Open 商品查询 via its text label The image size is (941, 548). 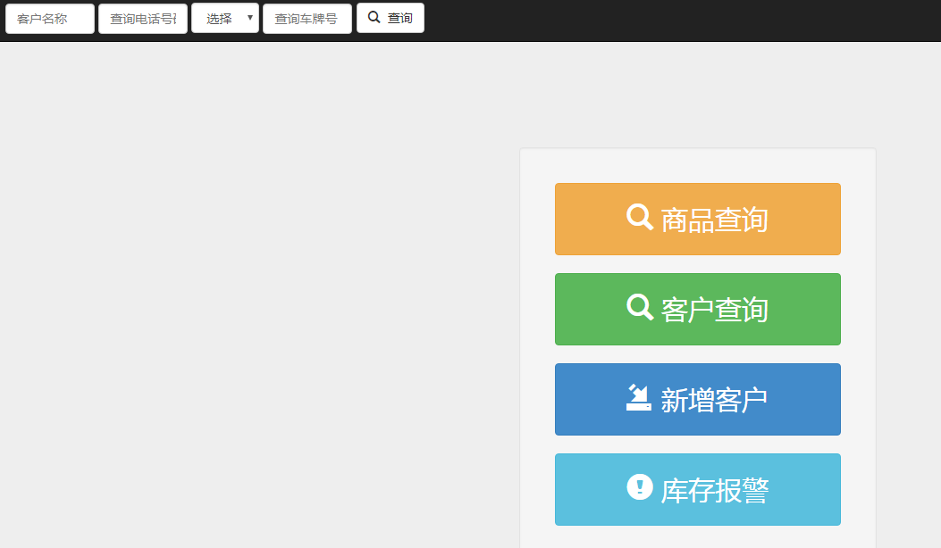coord(714,220)
